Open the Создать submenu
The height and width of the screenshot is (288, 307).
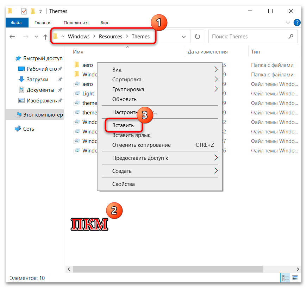point(160,171)
